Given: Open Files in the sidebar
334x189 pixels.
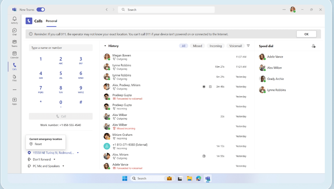Looking at the screenshot, I should (x=14, y=77).
